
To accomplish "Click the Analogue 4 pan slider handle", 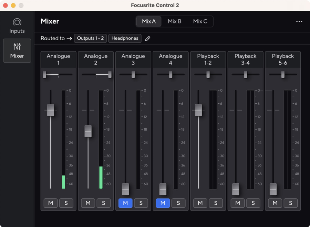I will (170, 74).
